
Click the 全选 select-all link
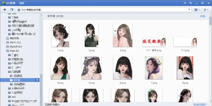pos(202,16)
